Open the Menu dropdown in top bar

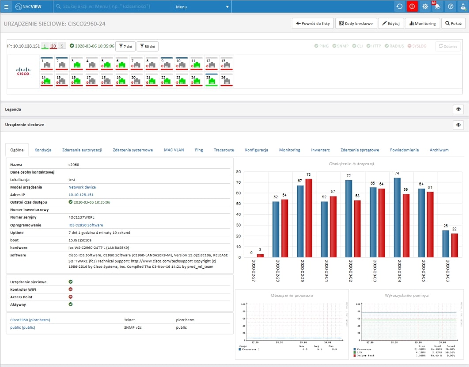[202, 7]
